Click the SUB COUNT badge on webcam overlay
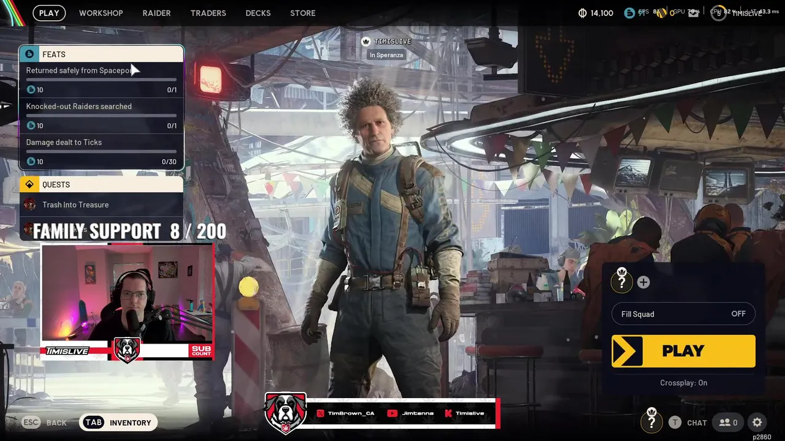Screen dimensions: 785x441 point(201,351)
